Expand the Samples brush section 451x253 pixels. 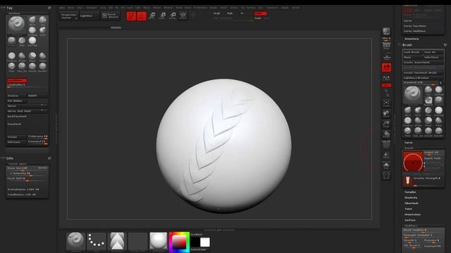[x=410, y=192]
